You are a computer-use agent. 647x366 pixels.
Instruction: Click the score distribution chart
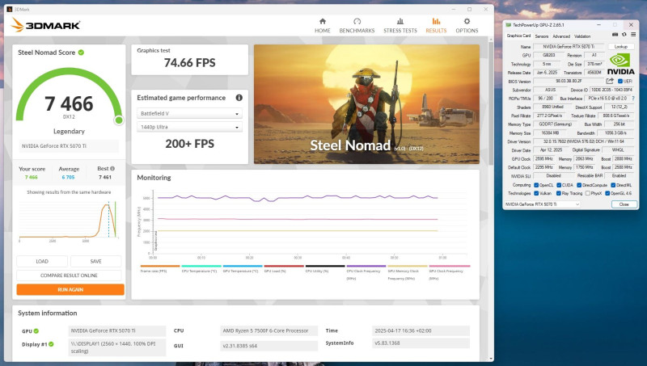click(69, 221)
